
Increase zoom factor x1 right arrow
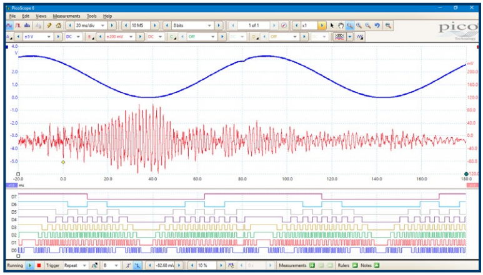pos(321,26)
